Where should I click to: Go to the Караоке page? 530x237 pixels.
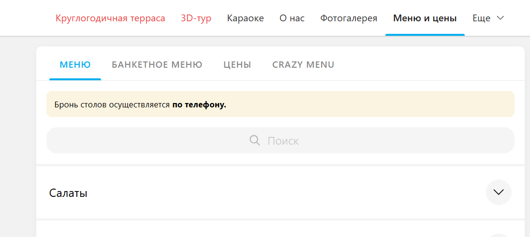click(245, 18)
